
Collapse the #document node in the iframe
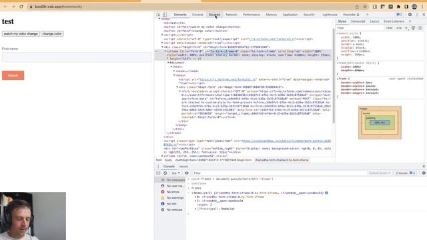click(168, 63)
